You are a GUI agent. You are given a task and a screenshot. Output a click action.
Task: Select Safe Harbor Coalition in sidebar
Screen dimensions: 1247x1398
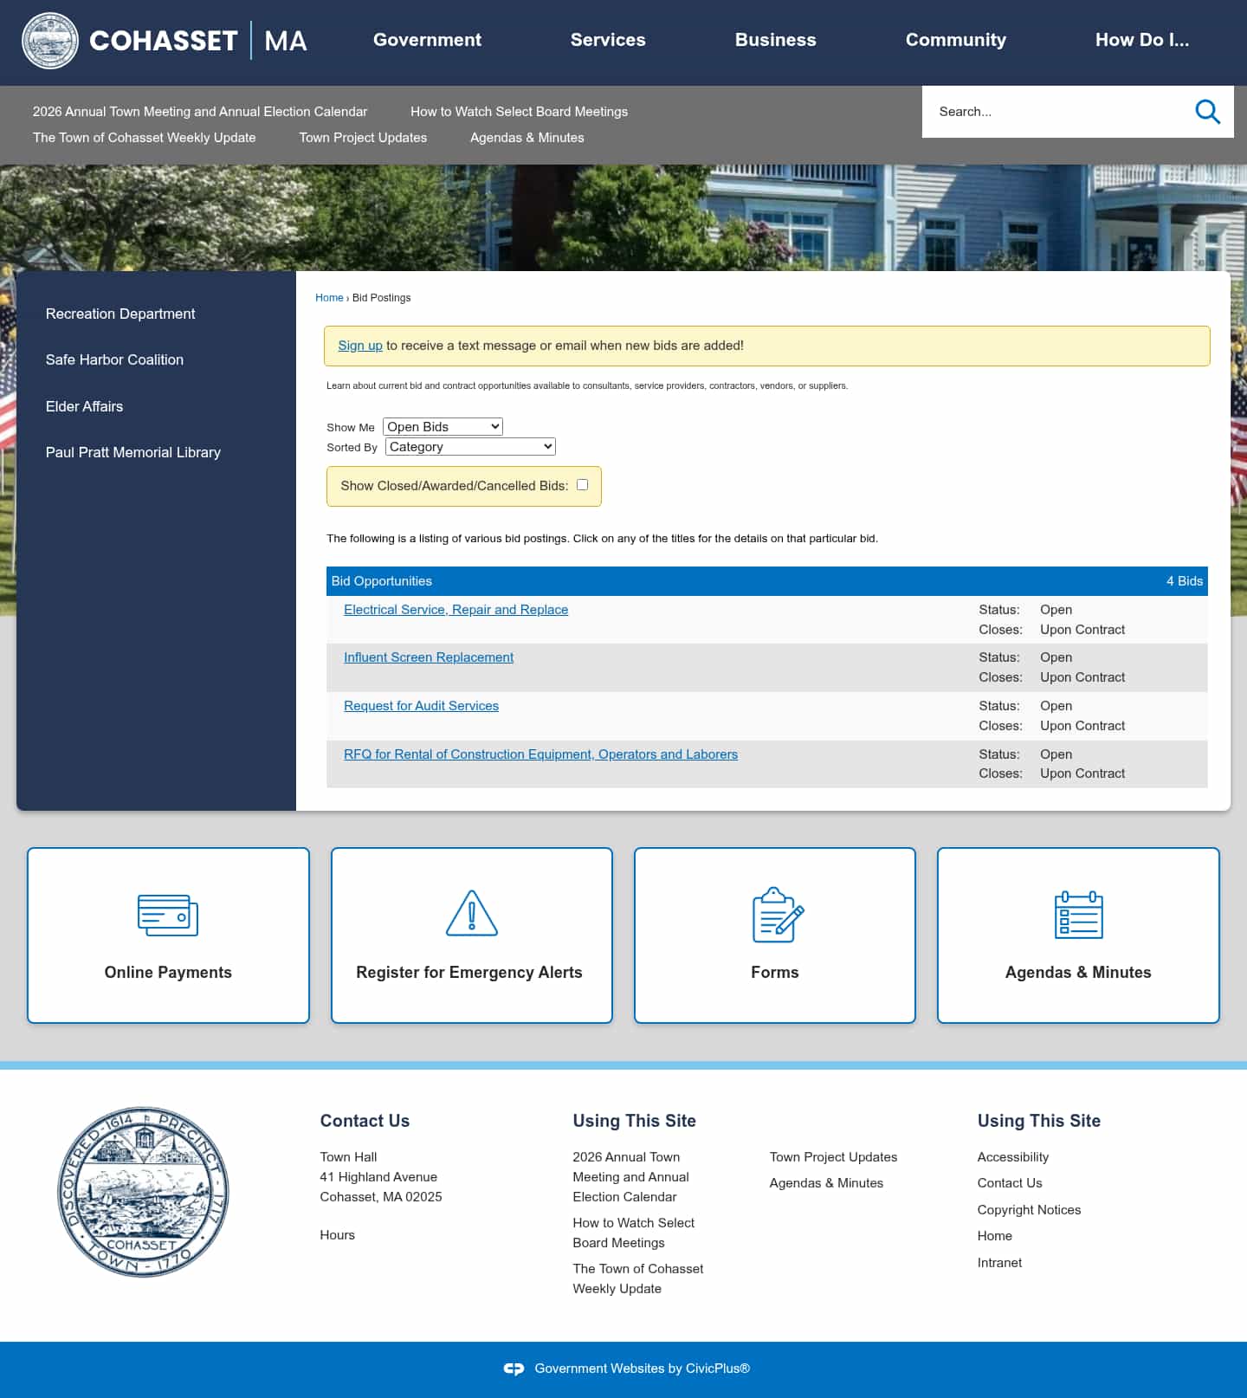tap(114, 359)
